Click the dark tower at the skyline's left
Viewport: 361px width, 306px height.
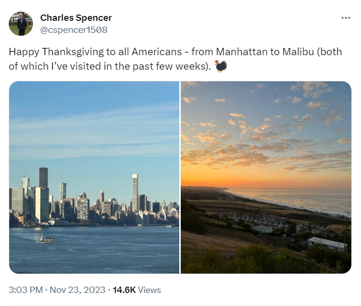coord(44,178)
